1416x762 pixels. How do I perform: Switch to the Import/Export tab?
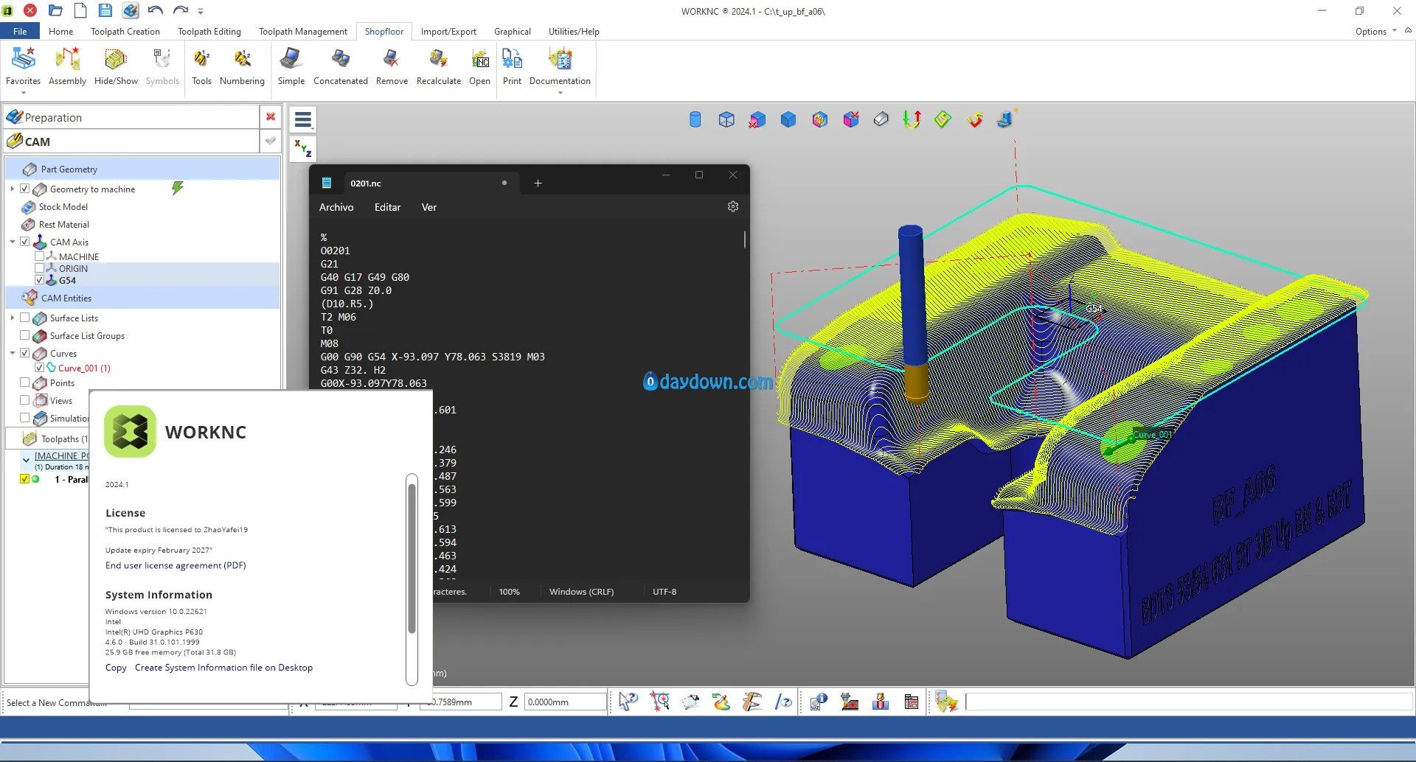click(448, 31)
